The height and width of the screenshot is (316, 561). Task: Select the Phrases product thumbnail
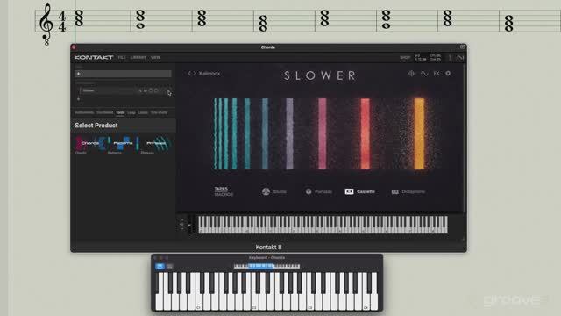click(156, 143)
